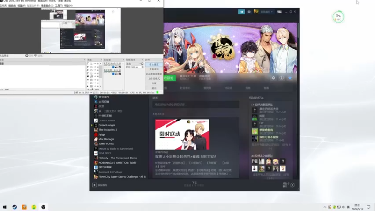Mute second audio channel in OBS mixer
The width and height of the screenshot is (375, 211).
coord(116,74)
